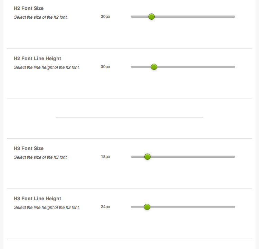Click H2 Line Height track right of handle
The image size is (259, 249).
click(x=196, y=67)
